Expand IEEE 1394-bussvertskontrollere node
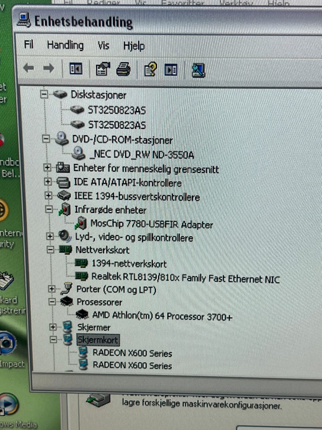The height and width of the screenshot is (430, 322). 49,195
